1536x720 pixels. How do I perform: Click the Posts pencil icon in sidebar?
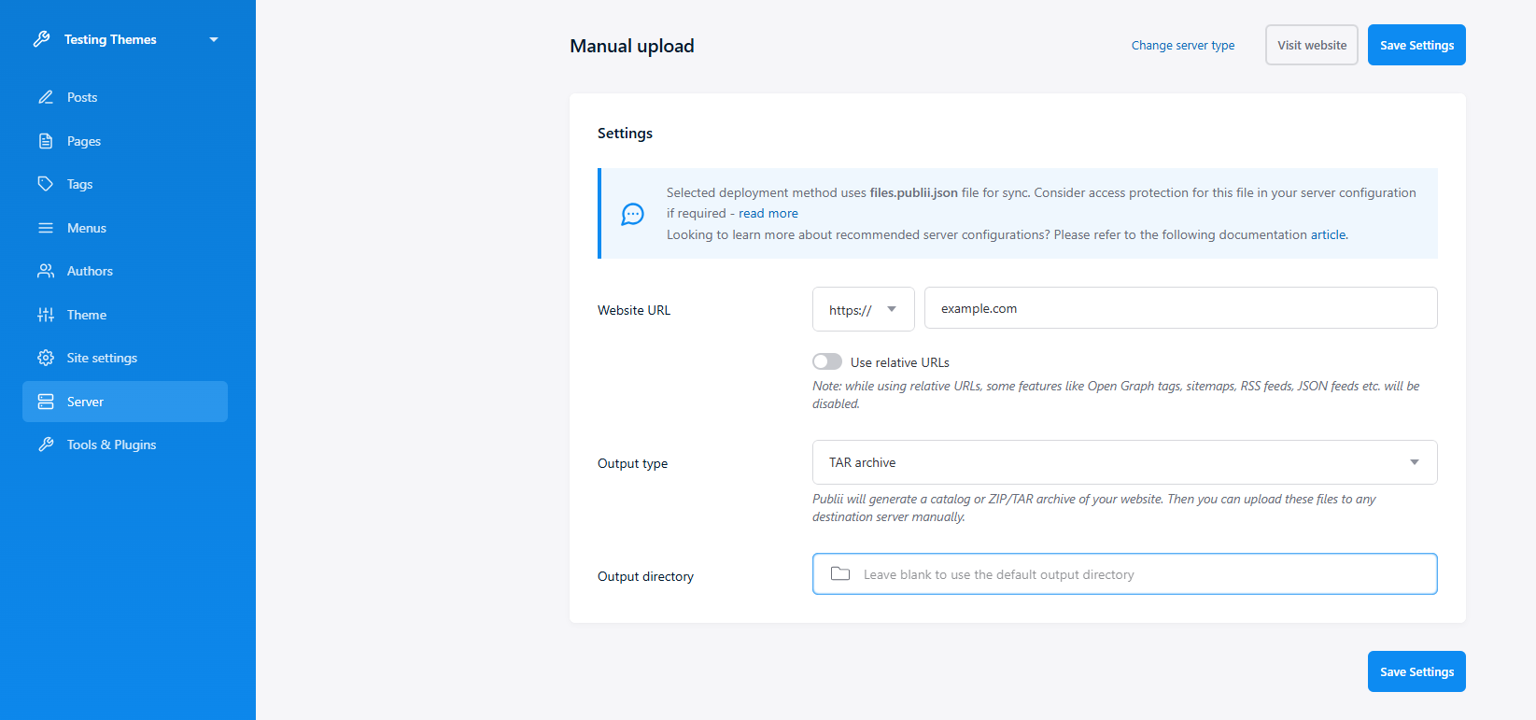(45, 97)
